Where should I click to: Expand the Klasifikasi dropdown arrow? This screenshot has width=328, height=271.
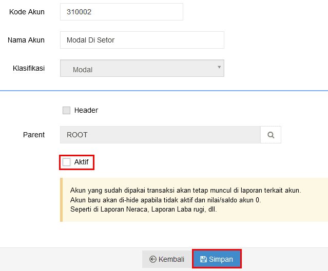[x=219, y=67]
